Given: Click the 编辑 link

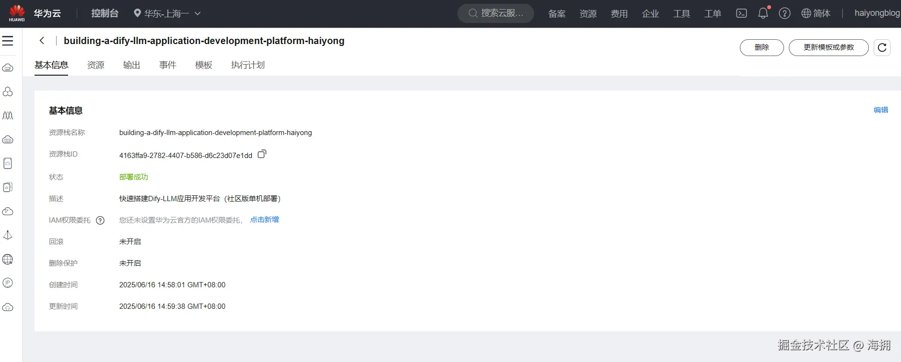Looking at the screenshot, I should click(881, 110).
